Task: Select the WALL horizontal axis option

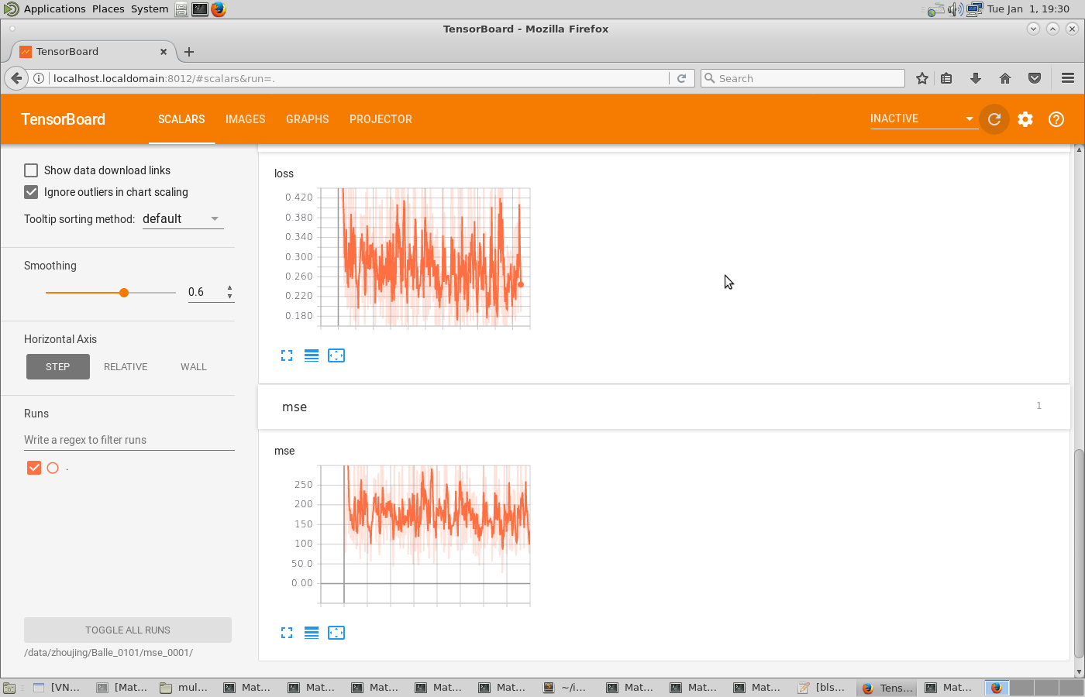Action: 193,366
